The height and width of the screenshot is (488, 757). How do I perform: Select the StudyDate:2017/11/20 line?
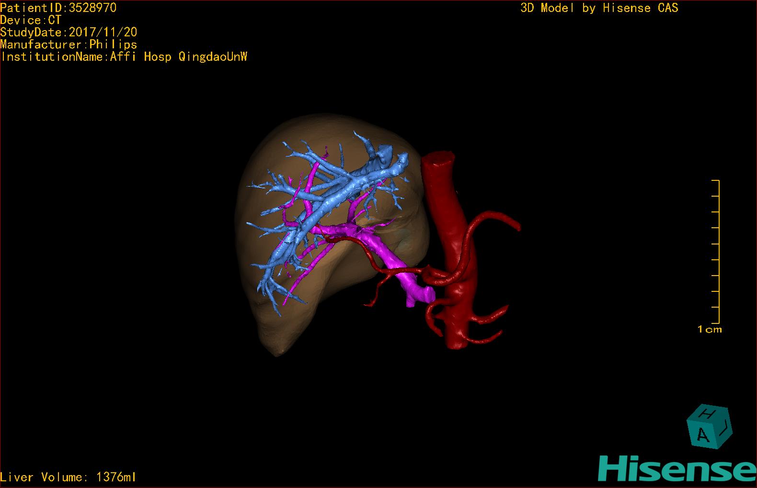coord(69,32)
